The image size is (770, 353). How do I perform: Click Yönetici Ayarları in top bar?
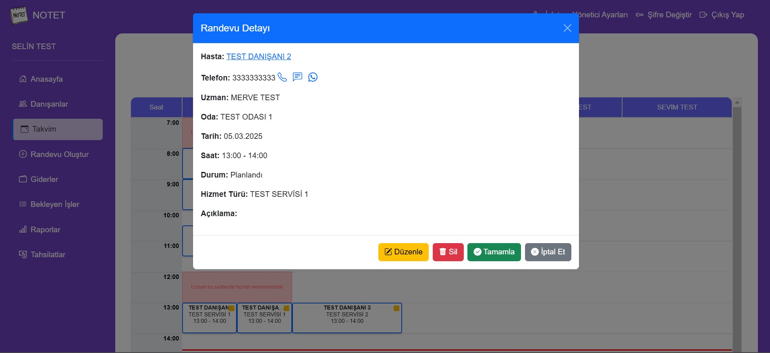[x=600, y=15]
